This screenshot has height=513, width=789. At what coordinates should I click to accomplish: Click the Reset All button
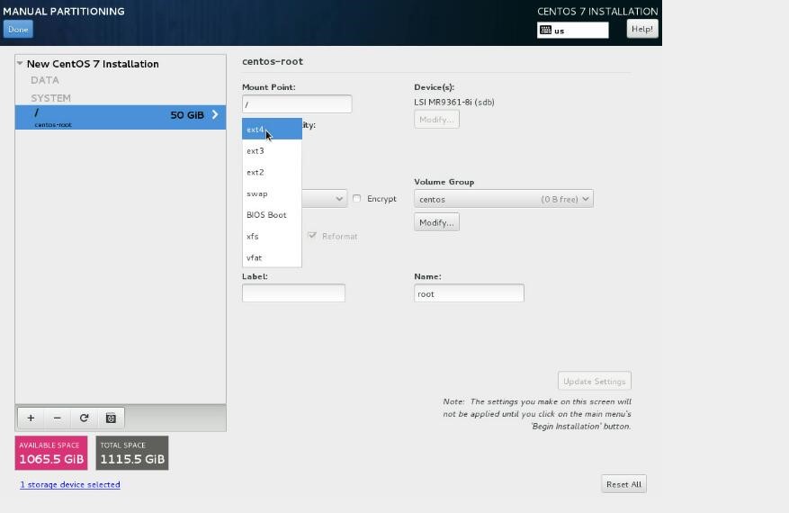point(623,484)
